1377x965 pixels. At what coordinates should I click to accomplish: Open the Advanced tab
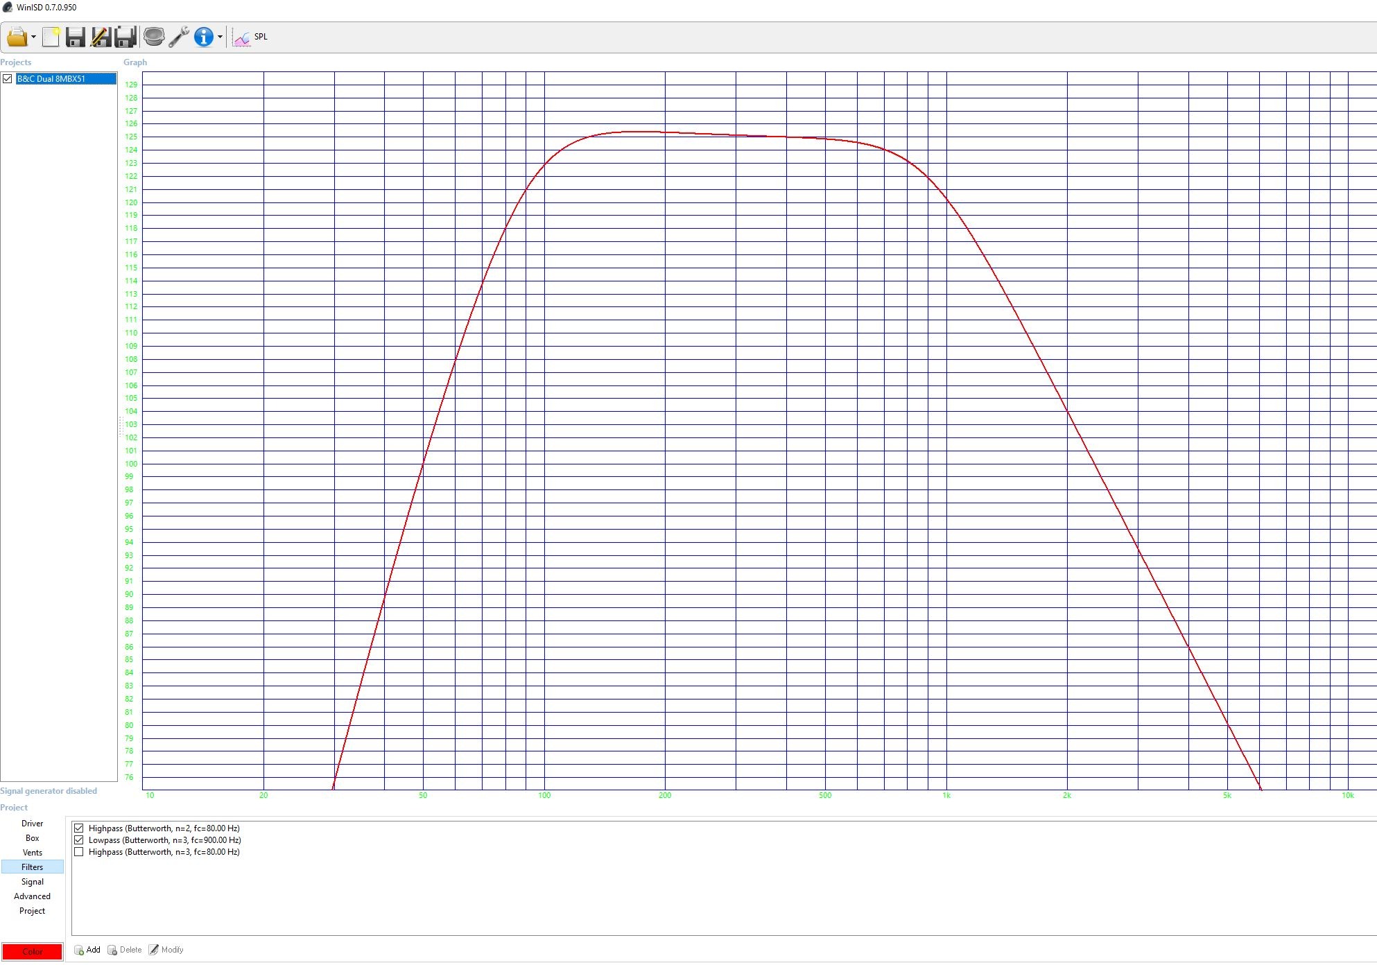coord(33,896)
